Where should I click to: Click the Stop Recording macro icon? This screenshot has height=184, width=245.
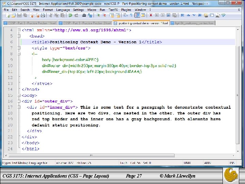click(x=157, y=16)
